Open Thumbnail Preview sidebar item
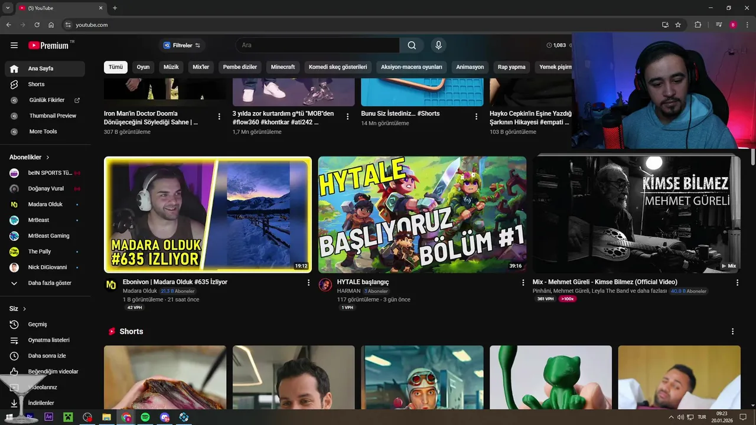 tap(45, 116)
